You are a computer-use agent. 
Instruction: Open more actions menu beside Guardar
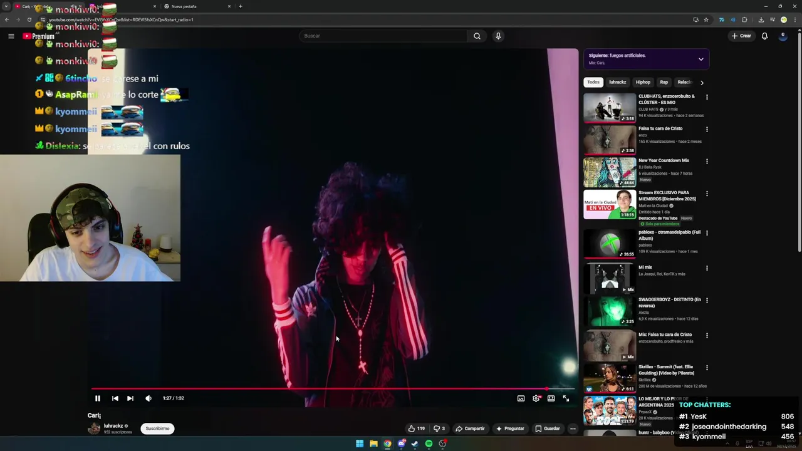[x=573, y=428]
